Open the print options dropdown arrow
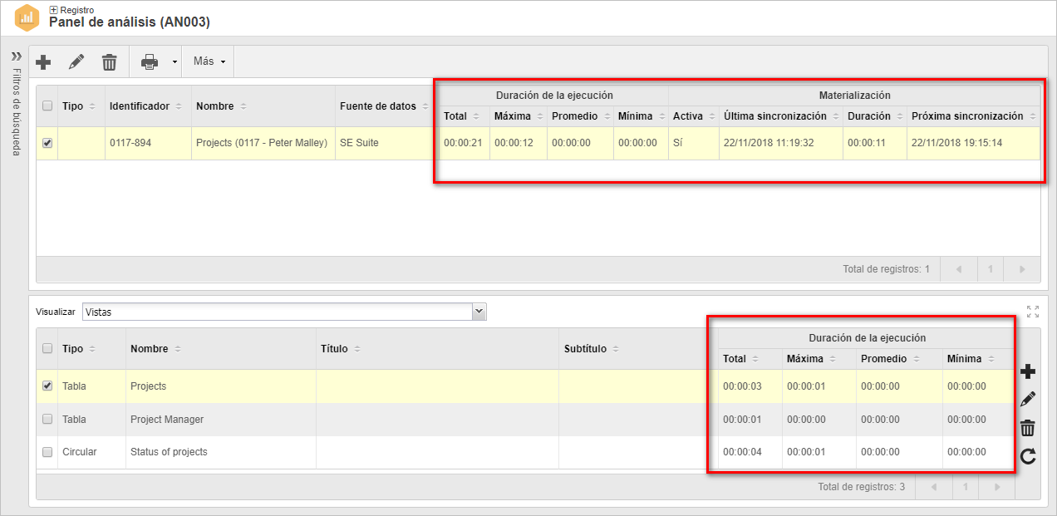The image size is (1057, 516). (x=175, y=62)
